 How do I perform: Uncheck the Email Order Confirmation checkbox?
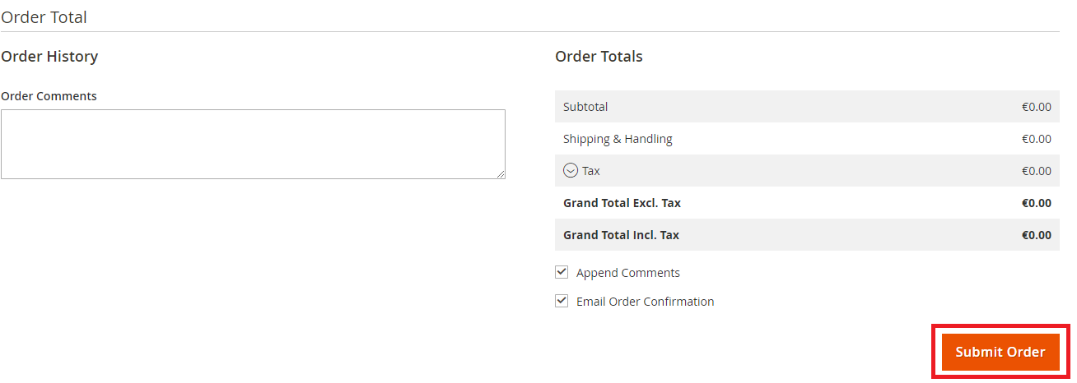pyautogui.click(x=562, y=301)
